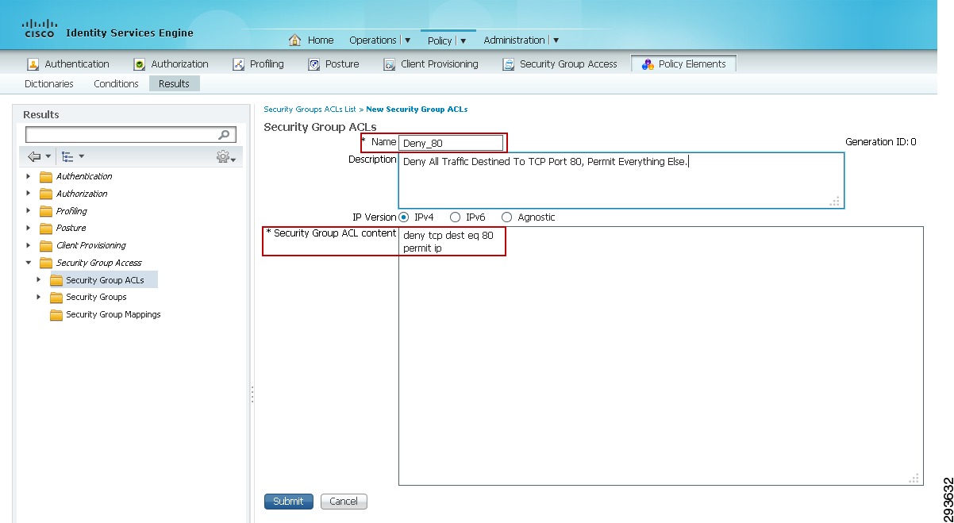This screenshot has height=523, width=954.
Task: Click the Cancel button
Action: pos(344,502)
